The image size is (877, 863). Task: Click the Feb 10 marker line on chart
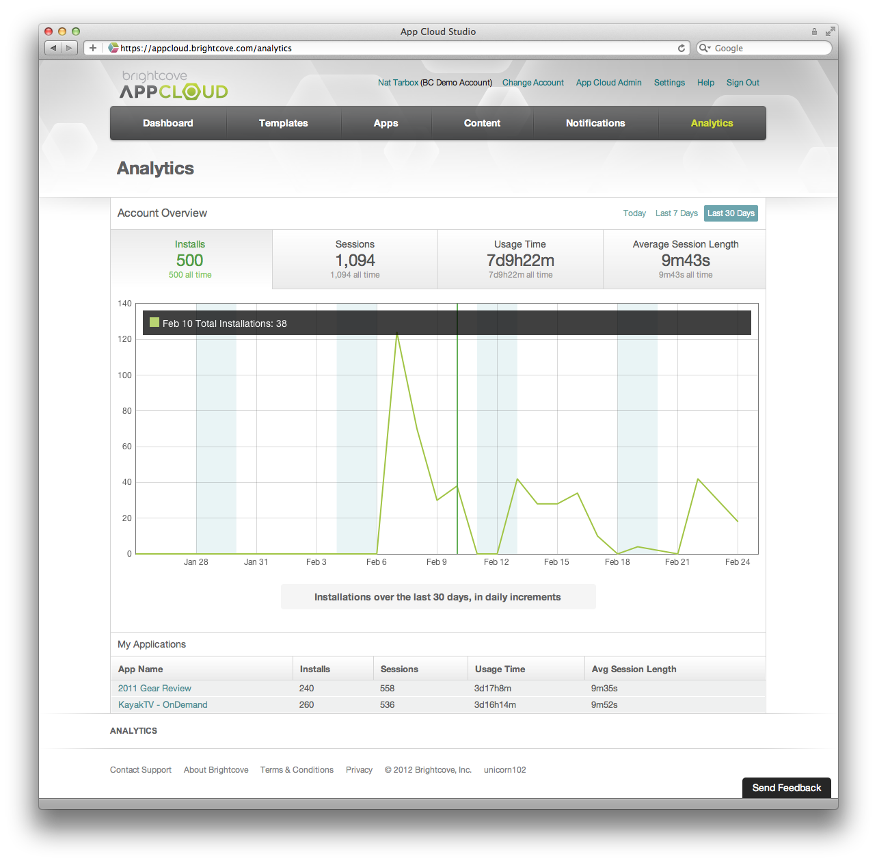457,429
